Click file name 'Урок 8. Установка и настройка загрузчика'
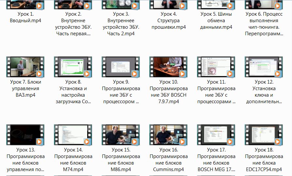The width and height of the screenshot is (292, 176). coord(73,92)
